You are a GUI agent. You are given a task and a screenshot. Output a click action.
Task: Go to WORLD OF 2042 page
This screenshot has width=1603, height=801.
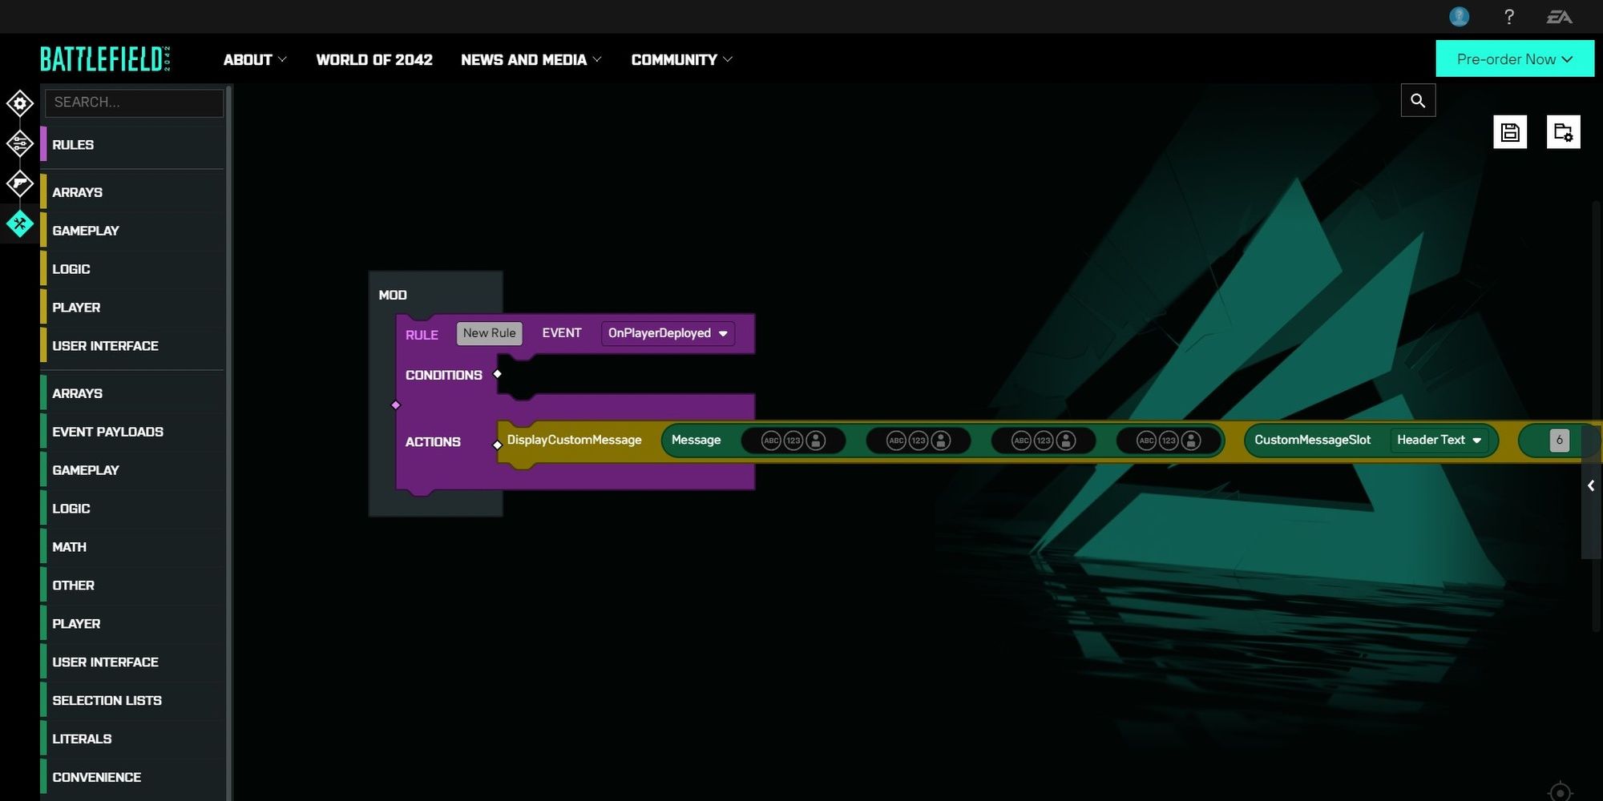coord(374,60)
